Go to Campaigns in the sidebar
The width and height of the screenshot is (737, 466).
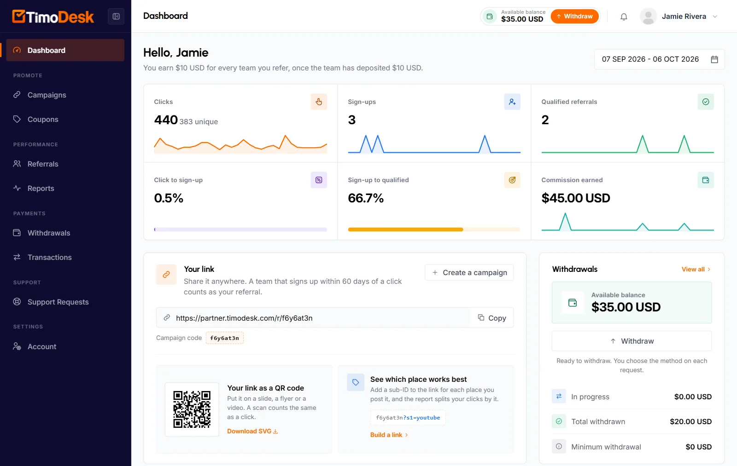click(65, 95)
